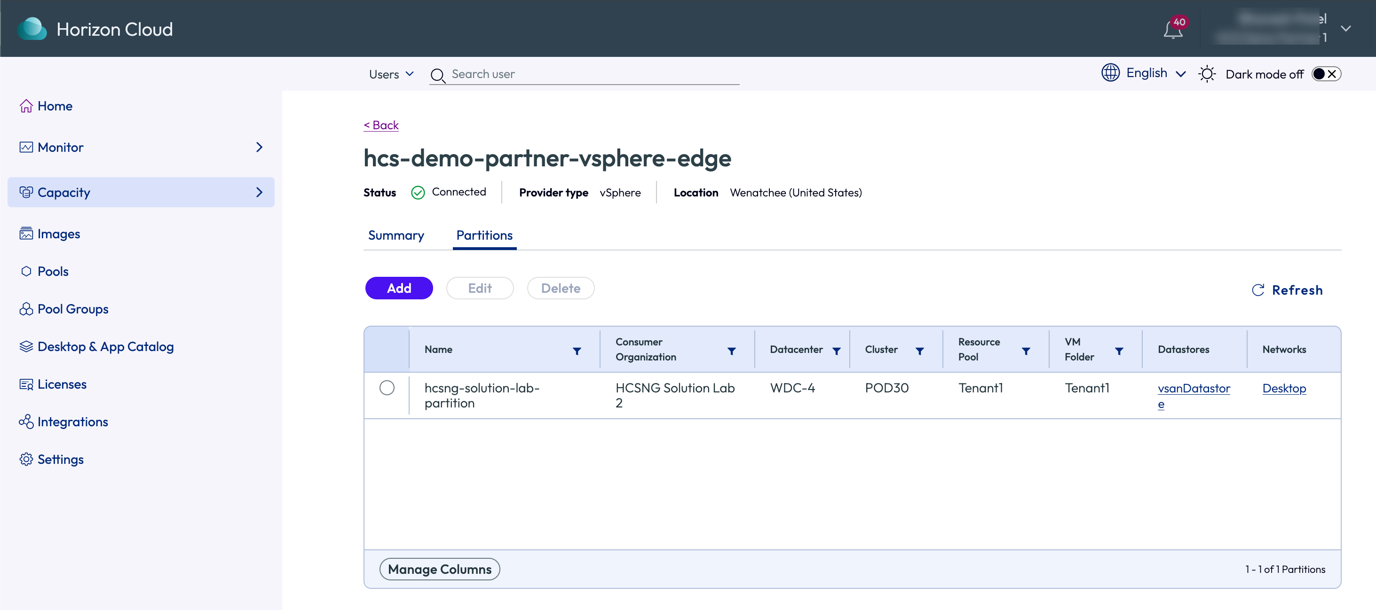Filter the Consumer Organization column
The image size is (1376, 610).
tap(732, 351)
